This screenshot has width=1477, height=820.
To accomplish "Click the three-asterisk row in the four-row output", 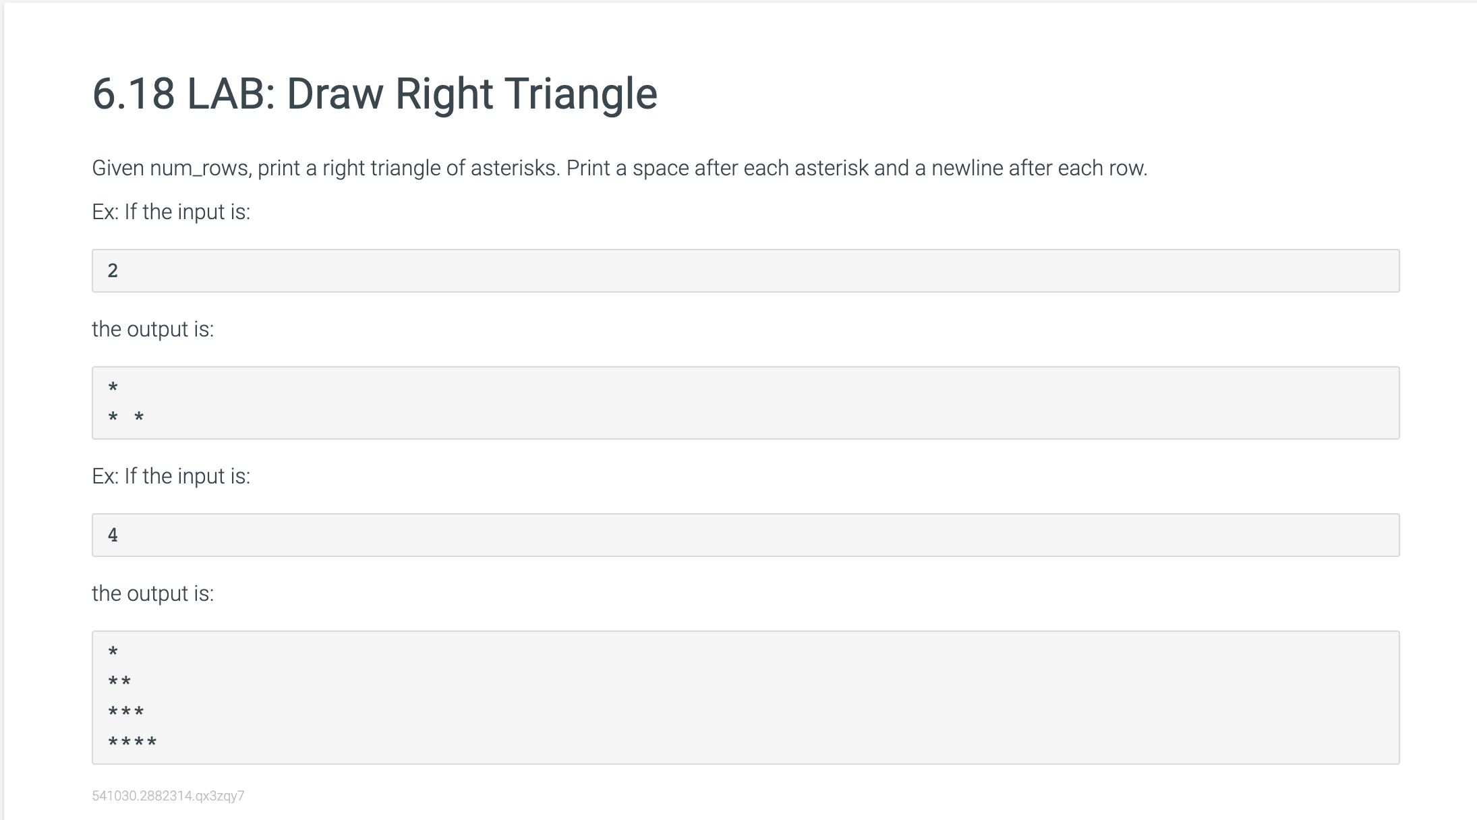I will 125,712.
